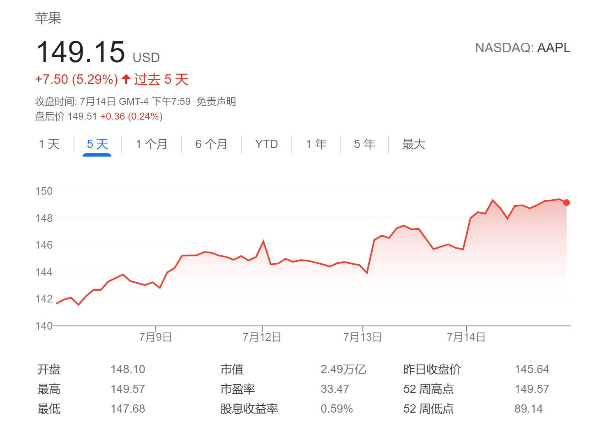Click the +0.36 (0.24%) after-hours change
Screen dimensions: 611x434
[x=131, y=117]
